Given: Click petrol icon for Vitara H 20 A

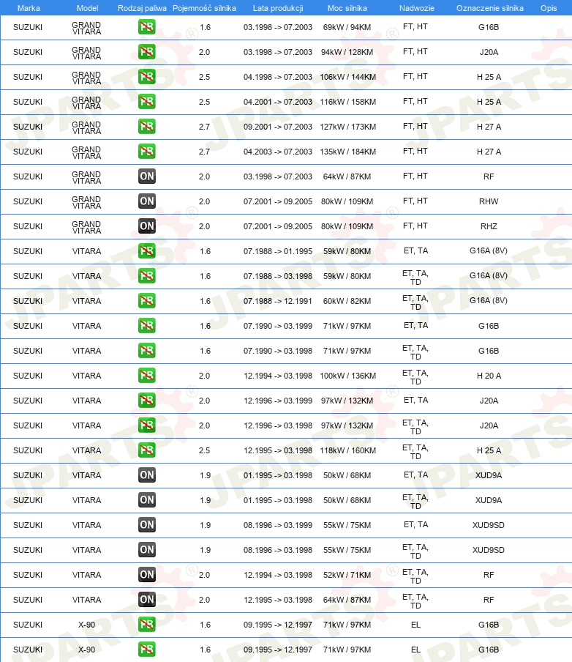Looking at the screenshot, I should click(x=147, y=376).
